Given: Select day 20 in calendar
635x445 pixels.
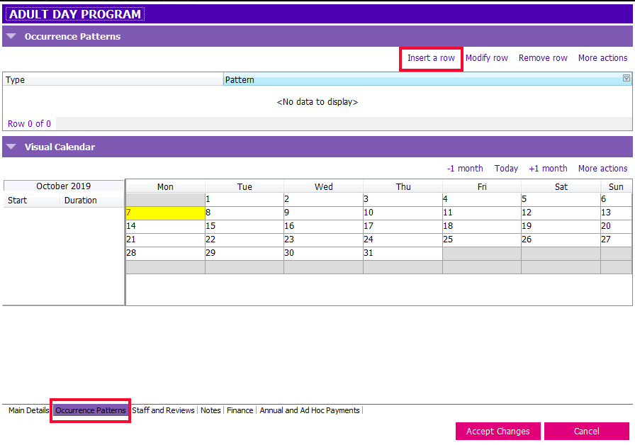Looking at the screenshot, I should (x=616, y=226).
